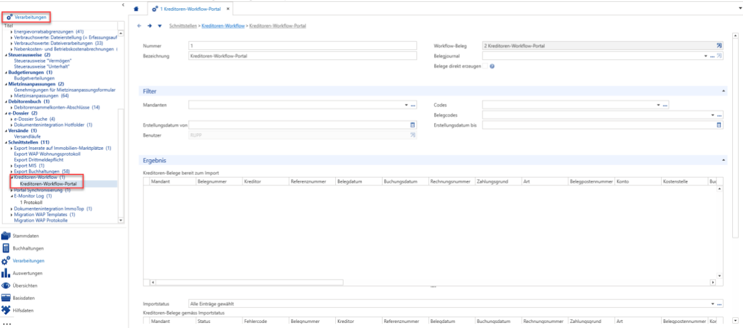Open the Belegjournal dropdown arrow
Viewport: 743px width, 328px height.
[705, 56]
